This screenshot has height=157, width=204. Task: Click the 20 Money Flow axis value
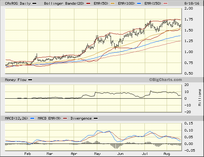tap(187, 85)
